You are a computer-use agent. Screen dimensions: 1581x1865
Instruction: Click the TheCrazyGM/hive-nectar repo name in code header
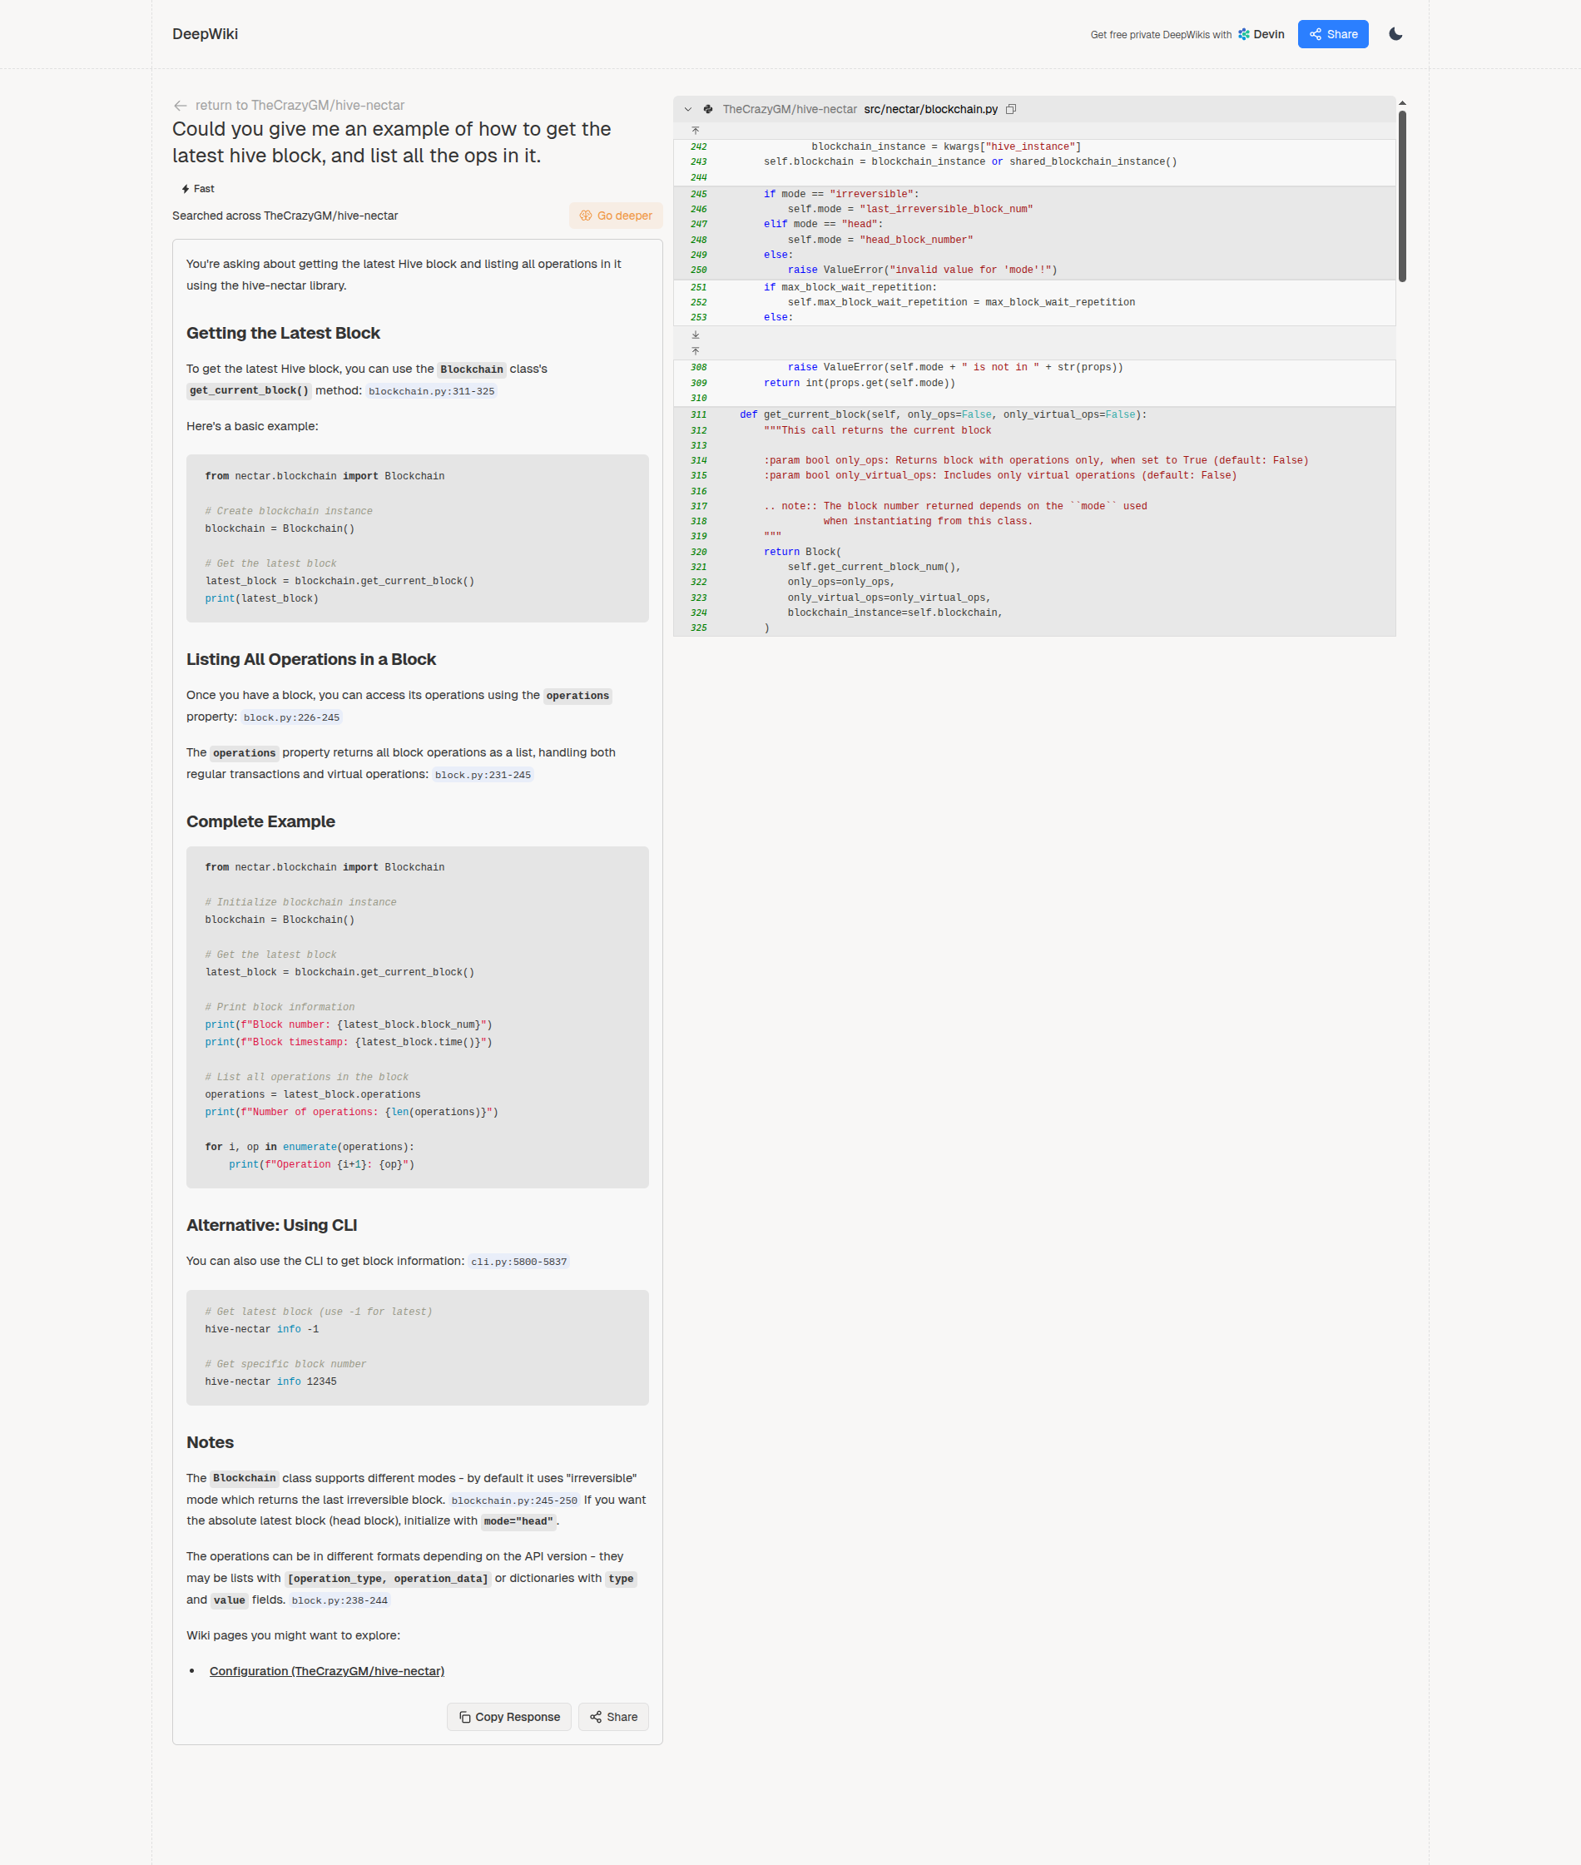[x=790, y=109]
